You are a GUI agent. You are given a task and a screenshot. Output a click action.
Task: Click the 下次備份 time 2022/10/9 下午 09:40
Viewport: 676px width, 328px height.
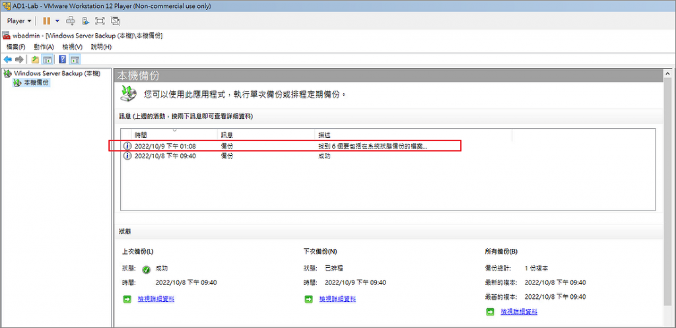point(355,282)
